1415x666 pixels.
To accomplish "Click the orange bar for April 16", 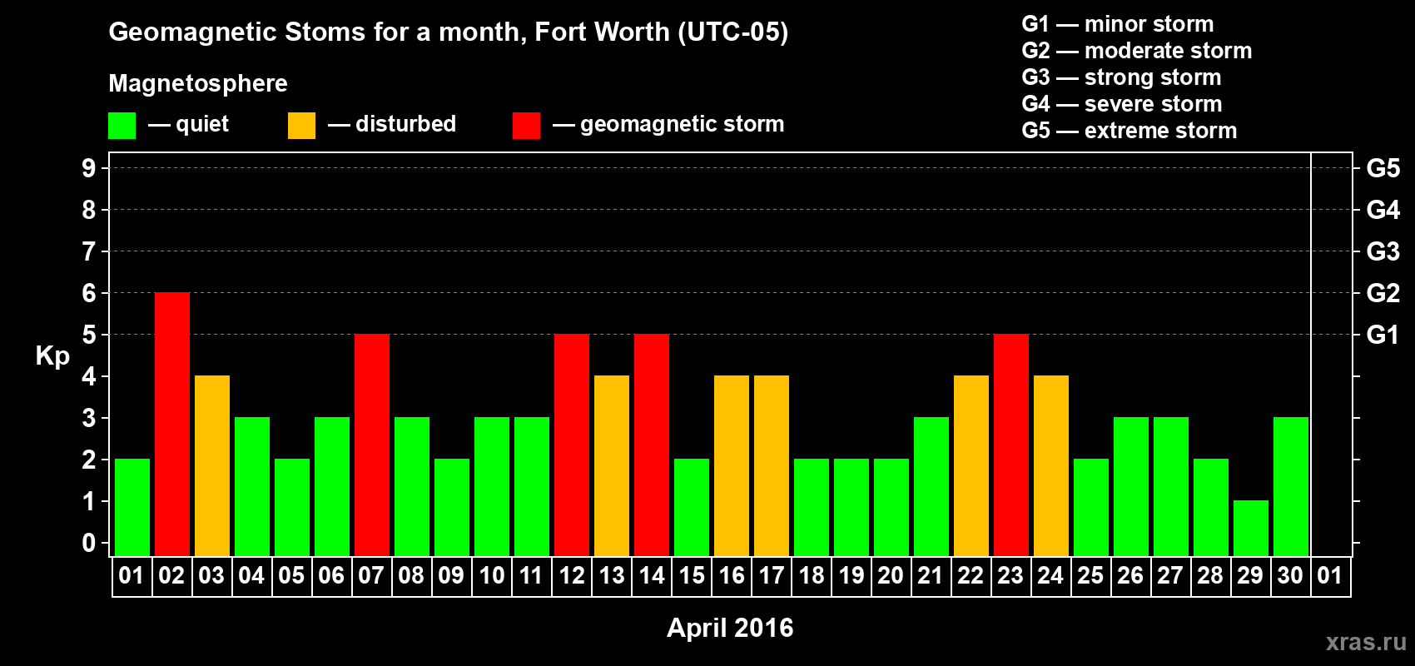I will click(x=732, y=466).
